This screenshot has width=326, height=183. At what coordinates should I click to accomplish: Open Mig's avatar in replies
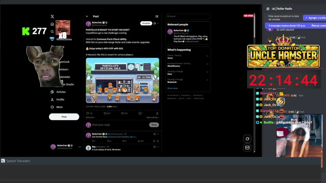pos(88,148)
